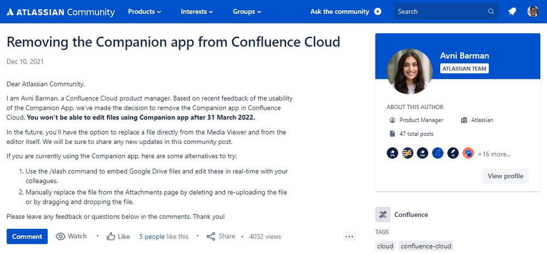
Task: Click the 'Dear Atlassian Community,' greeting
Action: pyautogui.click(x=45, y=84)
